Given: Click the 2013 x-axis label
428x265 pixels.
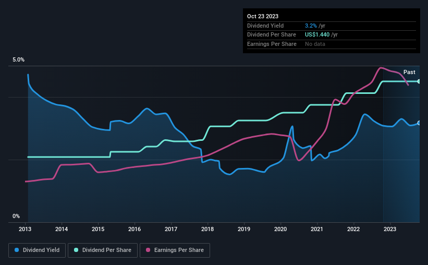Looking at the screenshot, I should click(25, 229).
